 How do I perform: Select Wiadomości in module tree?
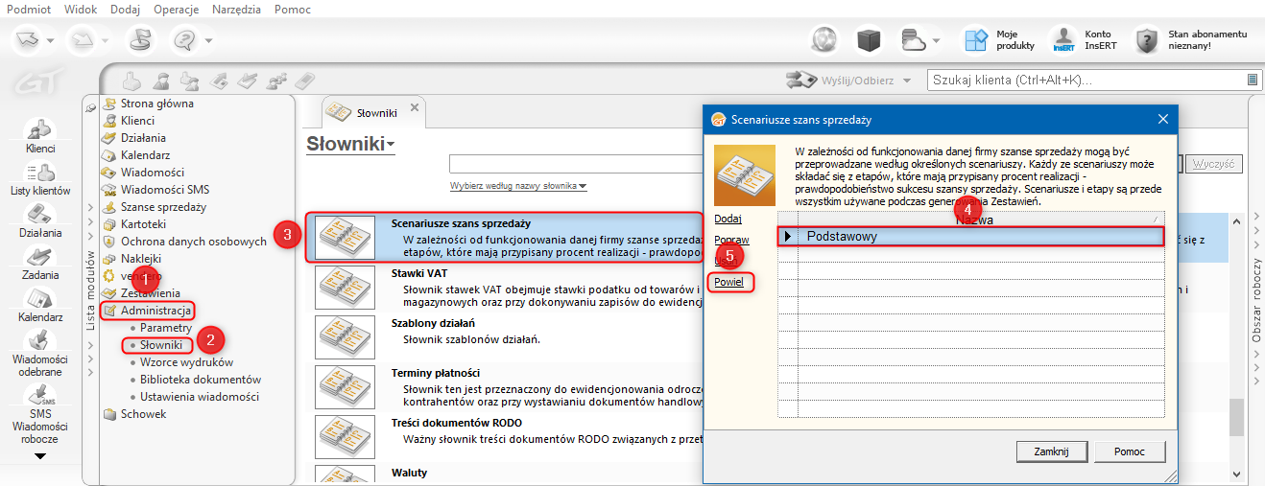[x=152, y=173]
